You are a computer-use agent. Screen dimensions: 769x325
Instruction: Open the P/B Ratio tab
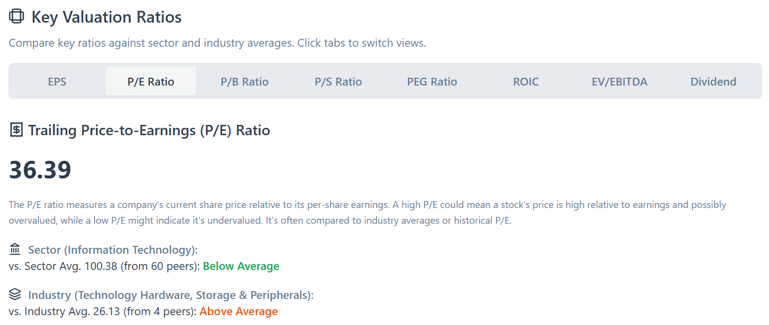244,82
